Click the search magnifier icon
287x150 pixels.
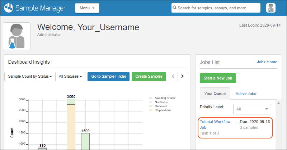[174, 8]
